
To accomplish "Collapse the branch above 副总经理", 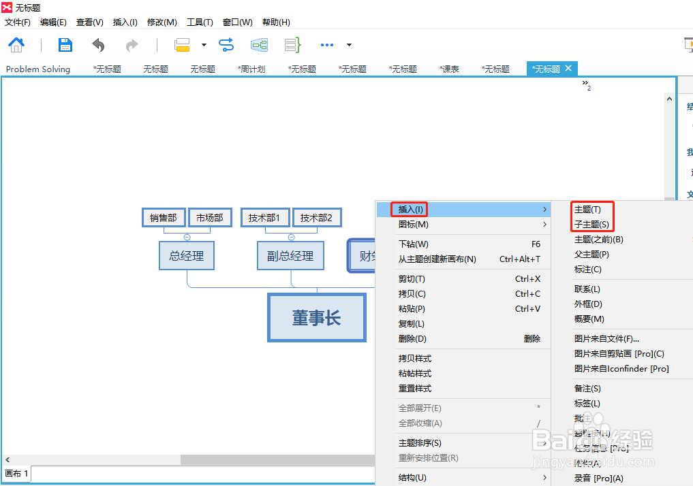I will point(291,237).
